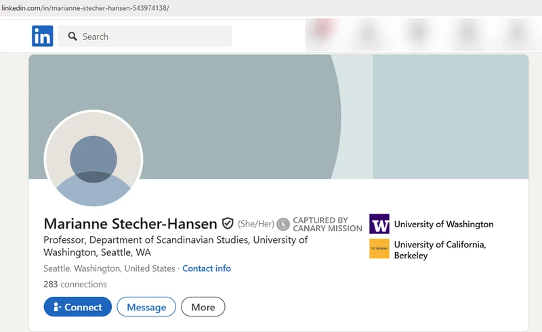Click the Seattle, Washington, United States location
542x332 pixels.
coord(109,268)
